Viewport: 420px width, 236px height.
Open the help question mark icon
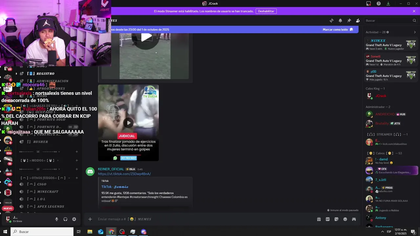click(x=379, y=4)
